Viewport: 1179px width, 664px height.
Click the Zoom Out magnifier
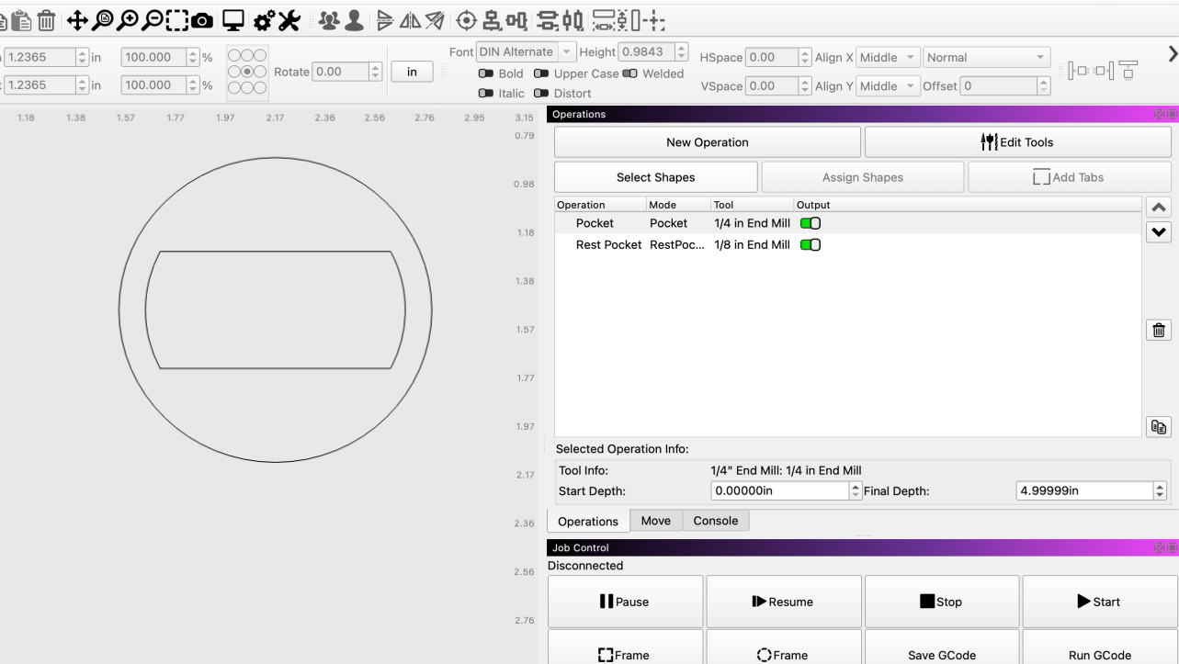153,20
